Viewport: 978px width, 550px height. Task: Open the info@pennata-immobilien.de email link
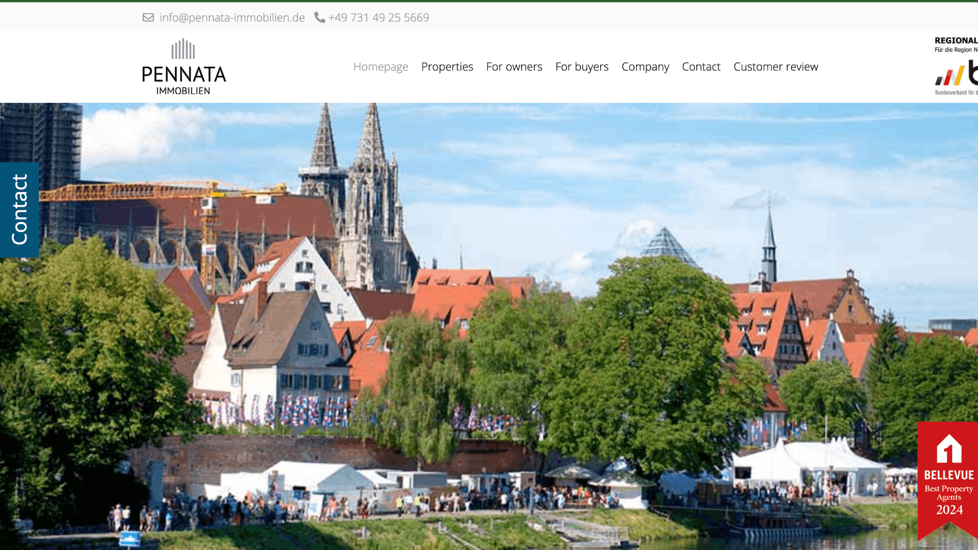pos(232,17)
